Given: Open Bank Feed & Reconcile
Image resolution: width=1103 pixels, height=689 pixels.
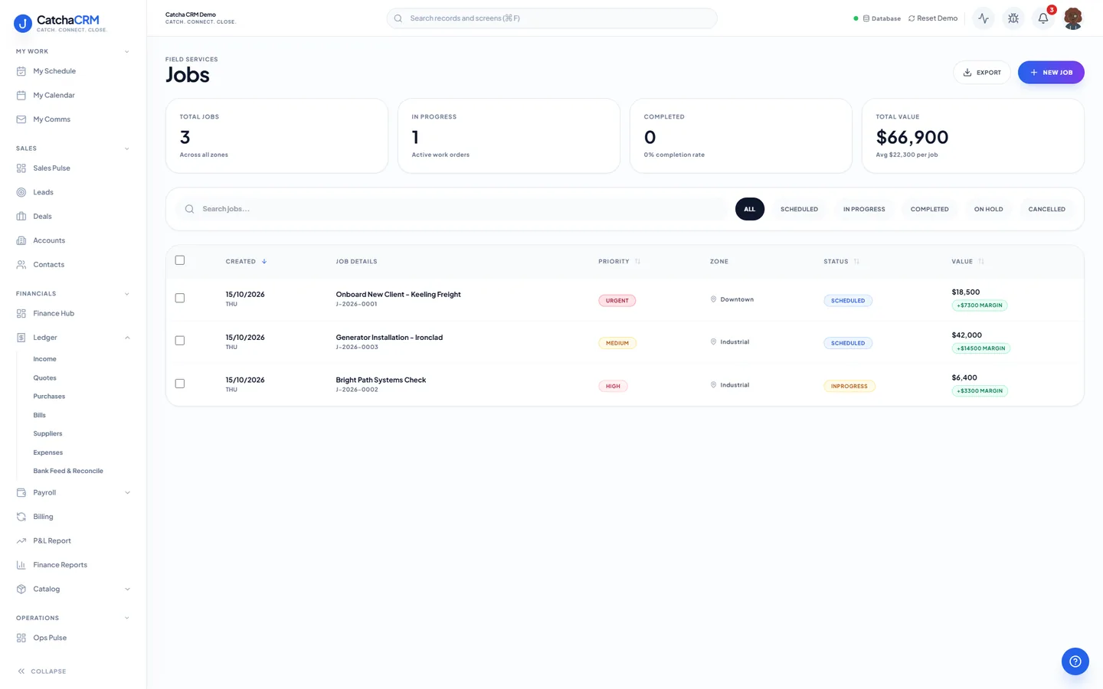Looking at the screenshot, I should 68,472.
